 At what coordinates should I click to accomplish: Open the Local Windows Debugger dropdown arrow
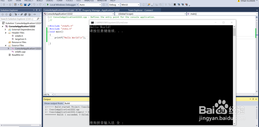click(77, 5)
